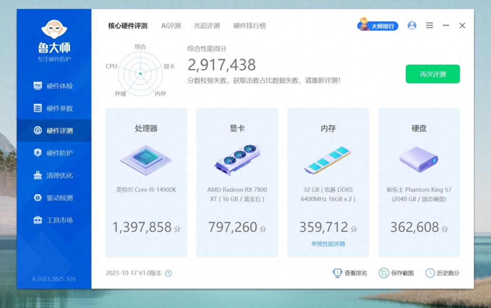
Task: Click the 单独性能评测 link
Action: [x=328, y=244]
